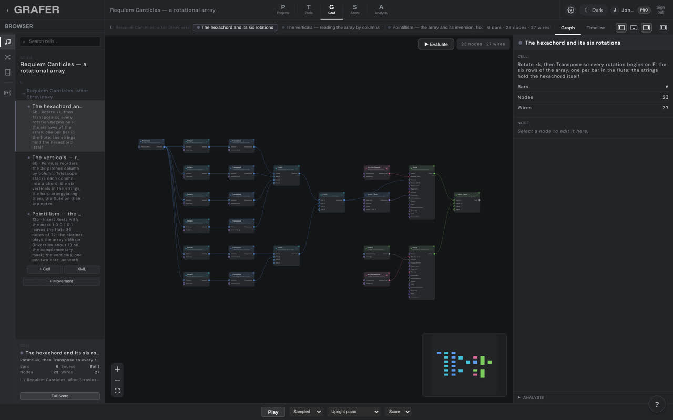
Task: Open the help question mark button
Action: tap(657, 404)
